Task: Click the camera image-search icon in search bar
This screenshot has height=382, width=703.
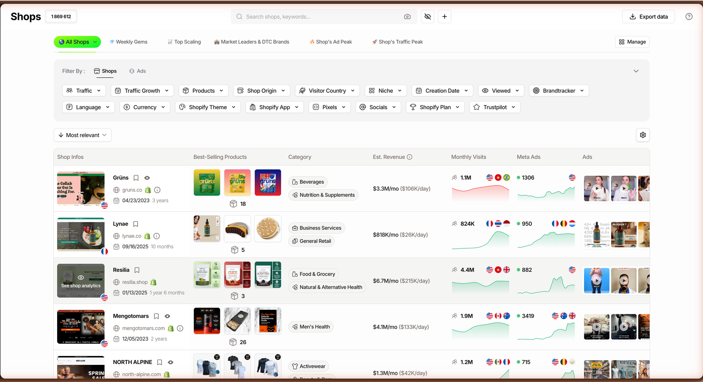Action: point(407,17)
